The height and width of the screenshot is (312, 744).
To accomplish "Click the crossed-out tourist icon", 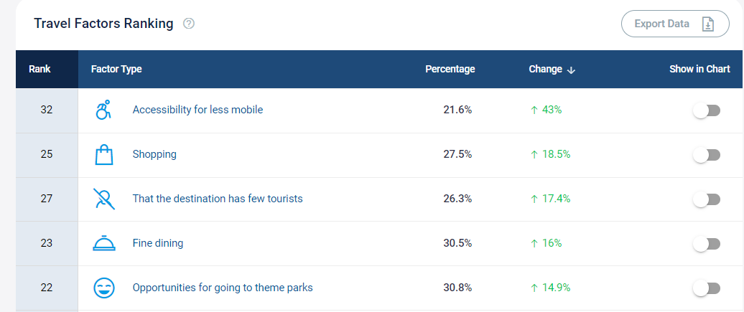I will (x=104, y=199).
